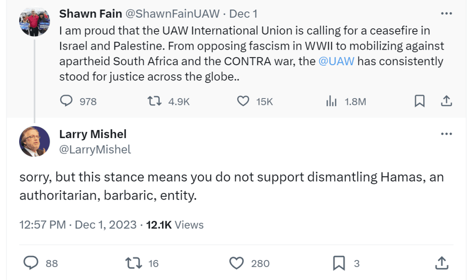
Task: Click the Dec 1 date on Fain's tweet
Action: pyautogui.click(x=243, y=14)
